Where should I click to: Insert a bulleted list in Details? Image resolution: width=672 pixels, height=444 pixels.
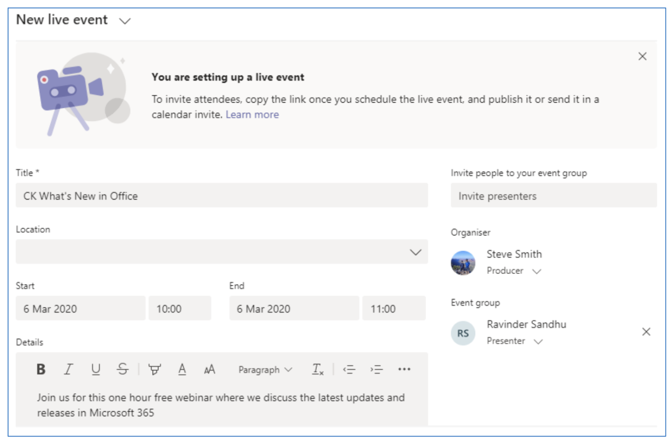point(349,369)
